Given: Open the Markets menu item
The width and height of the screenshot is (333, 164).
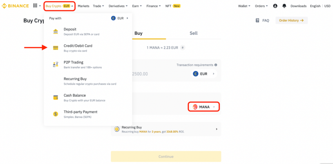Looking at the screenshot, I should (83, 6).
